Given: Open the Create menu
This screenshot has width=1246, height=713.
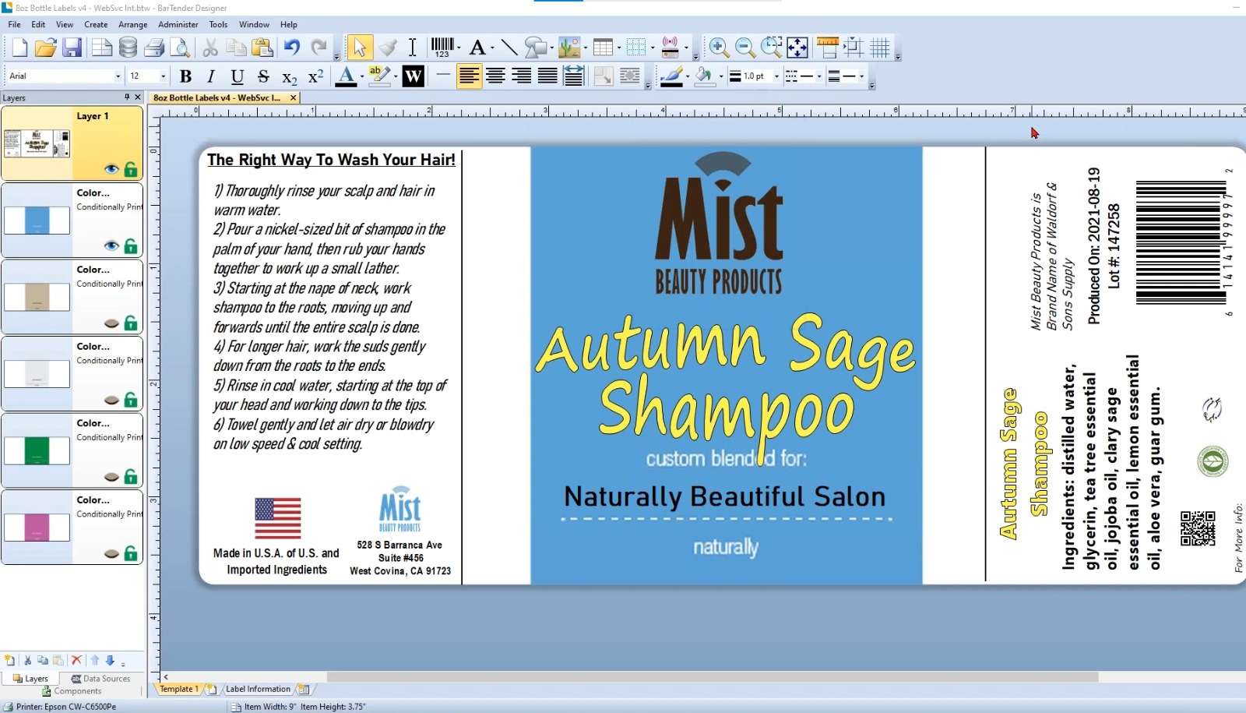Looking at the screenshot, I should point(96,24).
